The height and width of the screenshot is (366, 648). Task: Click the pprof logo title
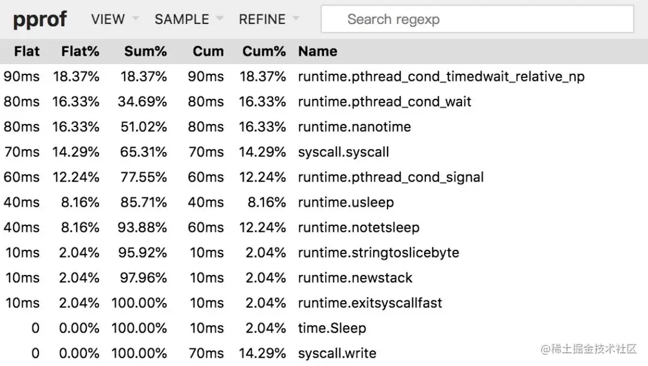coord(40,19)
